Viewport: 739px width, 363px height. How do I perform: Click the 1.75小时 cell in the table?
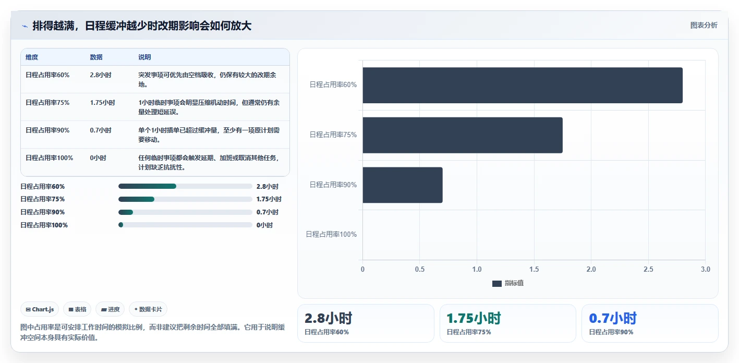(102, 103)
